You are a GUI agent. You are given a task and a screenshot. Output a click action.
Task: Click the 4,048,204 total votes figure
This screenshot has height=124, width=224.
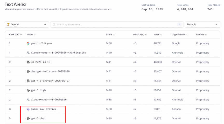185,9
